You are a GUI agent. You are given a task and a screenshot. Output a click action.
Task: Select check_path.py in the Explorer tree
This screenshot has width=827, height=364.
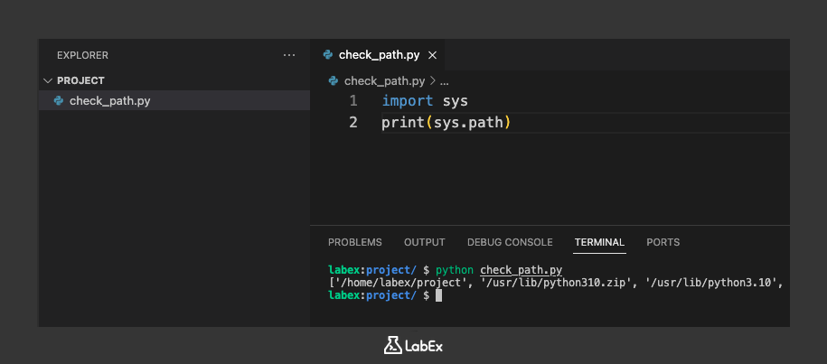click(109, 101)
